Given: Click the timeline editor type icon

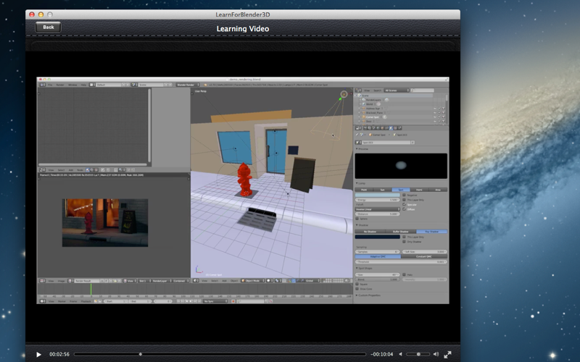Looking at the screenshot, I should point(43,301).
